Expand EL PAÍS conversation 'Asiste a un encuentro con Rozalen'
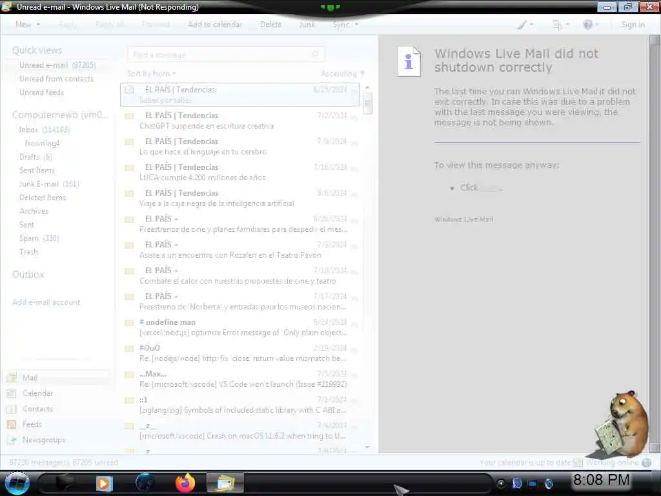 (x=176, y=245)
